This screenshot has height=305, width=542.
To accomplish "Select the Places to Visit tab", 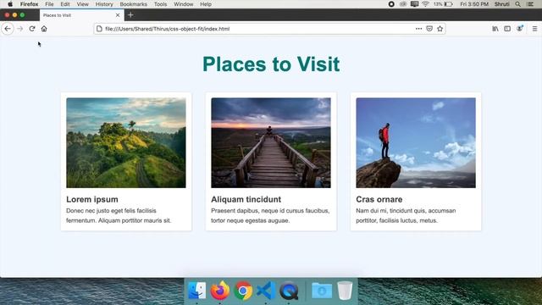I will (x=81, y=15).
